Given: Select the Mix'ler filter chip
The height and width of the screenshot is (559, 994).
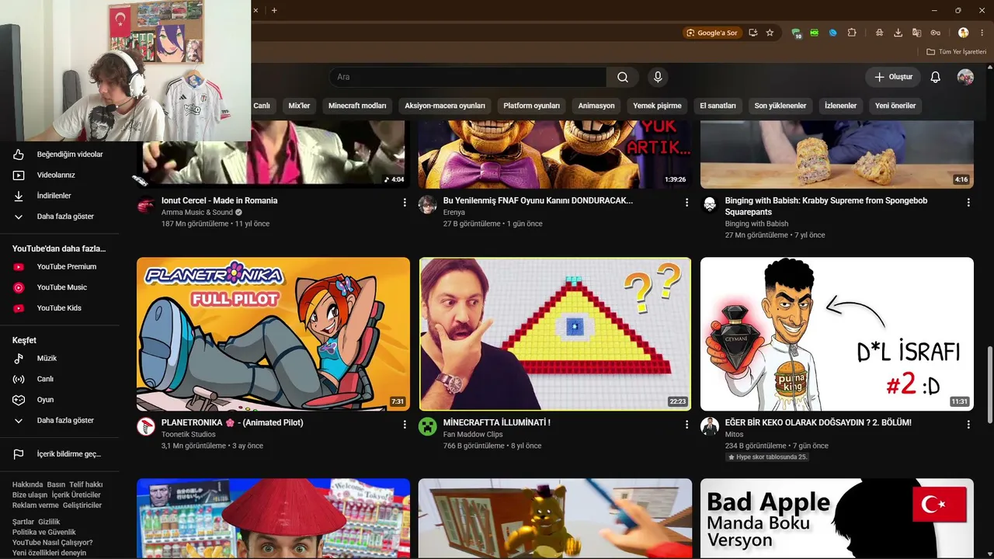Looking at the screenshot, I should click(x=299, y=106).
